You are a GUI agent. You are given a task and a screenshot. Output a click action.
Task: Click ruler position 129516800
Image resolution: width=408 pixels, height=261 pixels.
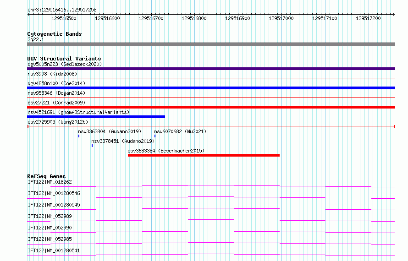pos(194,18)
